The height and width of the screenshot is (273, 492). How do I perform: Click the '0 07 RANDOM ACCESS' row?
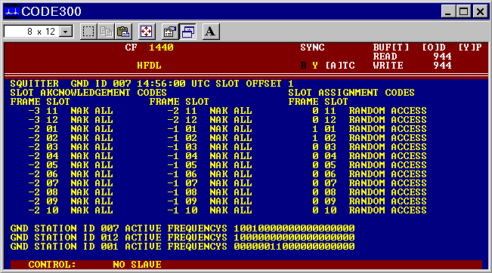pos(370,183)
